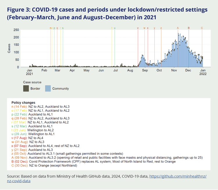Click the 'Jan 2021' x-axis label
This screenshot has height=190, width=218.
29,72
